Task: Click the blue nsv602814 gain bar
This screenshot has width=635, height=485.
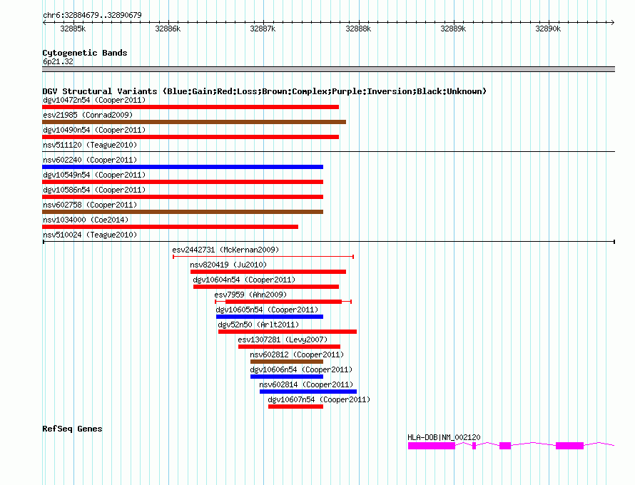Action: tap(308, 392)
